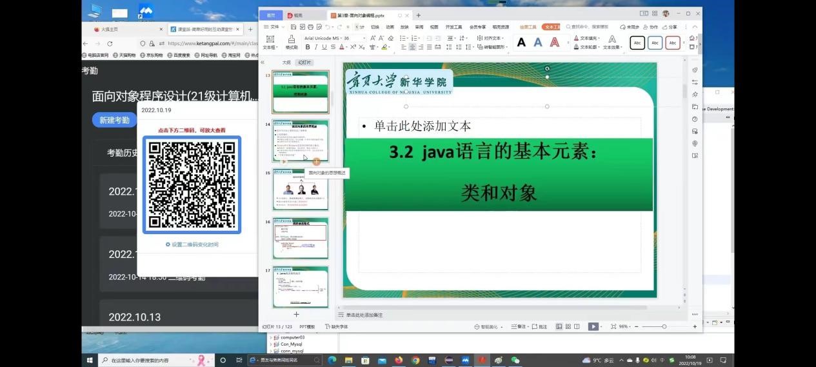Click the 分享 (Share) button in WPS

coord(670,27)
